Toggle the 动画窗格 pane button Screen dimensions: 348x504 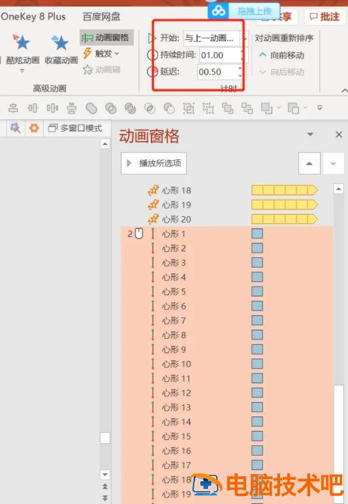pyautogui.click(x=106, y=38)
